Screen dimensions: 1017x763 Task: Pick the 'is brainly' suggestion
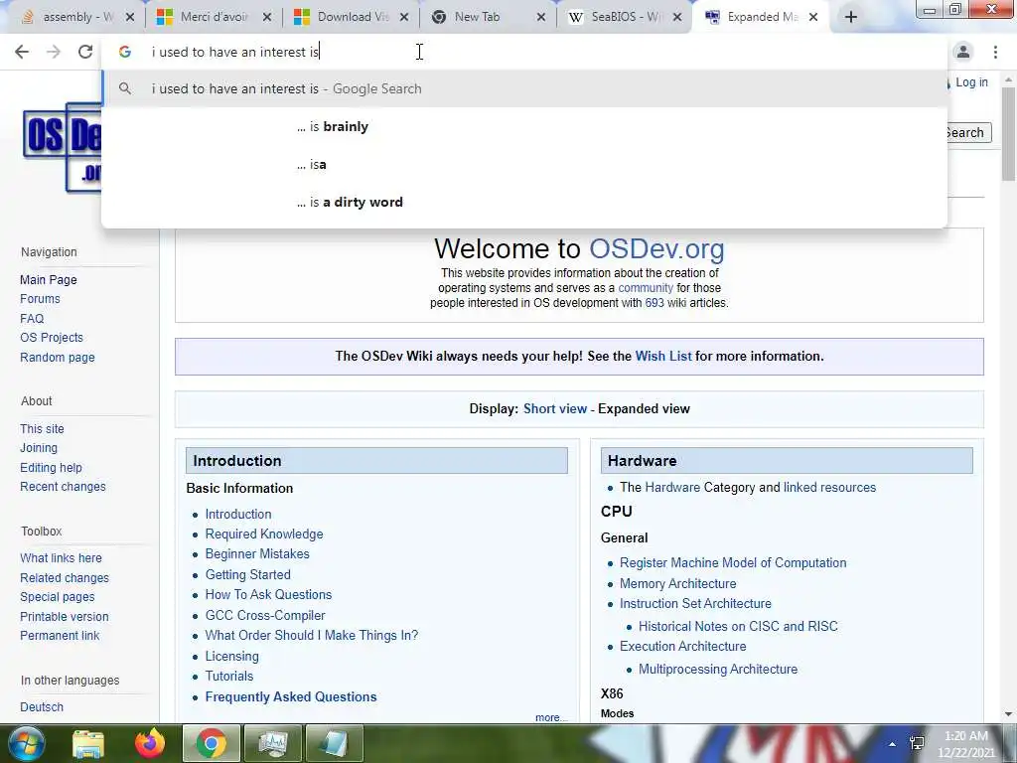524,126
